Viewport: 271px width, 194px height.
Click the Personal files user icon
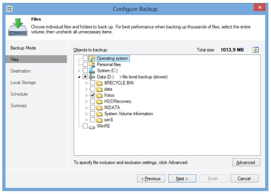(92, 64)
